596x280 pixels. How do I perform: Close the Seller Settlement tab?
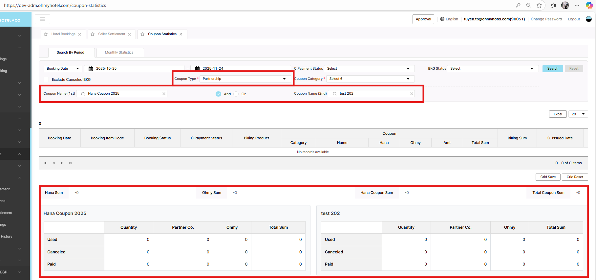pyautogui.click(x=130, y=34)
